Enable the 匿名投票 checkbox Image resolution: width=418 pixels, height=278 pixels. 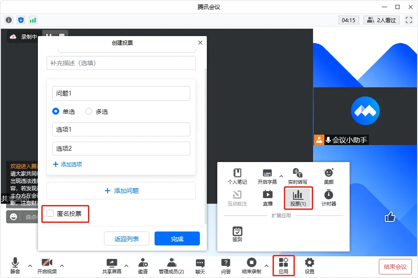(50, 213)
